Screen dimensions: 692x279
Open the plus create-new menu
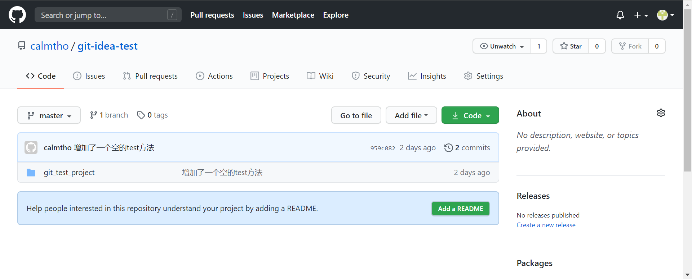pyautogui.click(x=641, y=15)
